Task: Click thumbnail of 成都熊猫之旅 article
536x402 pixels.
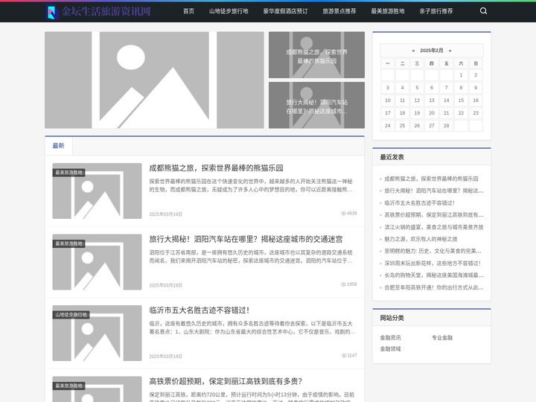Action: 97,191
